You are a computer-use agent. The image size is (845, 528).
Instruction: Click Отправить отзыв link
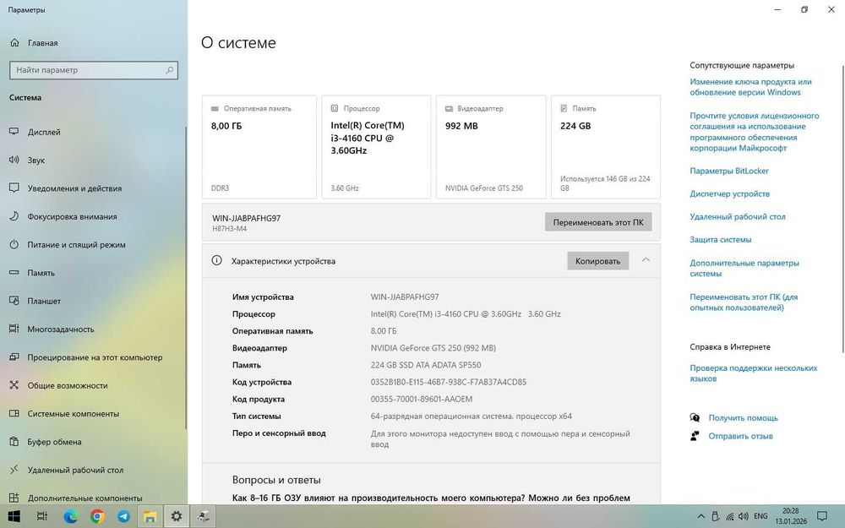740,436
